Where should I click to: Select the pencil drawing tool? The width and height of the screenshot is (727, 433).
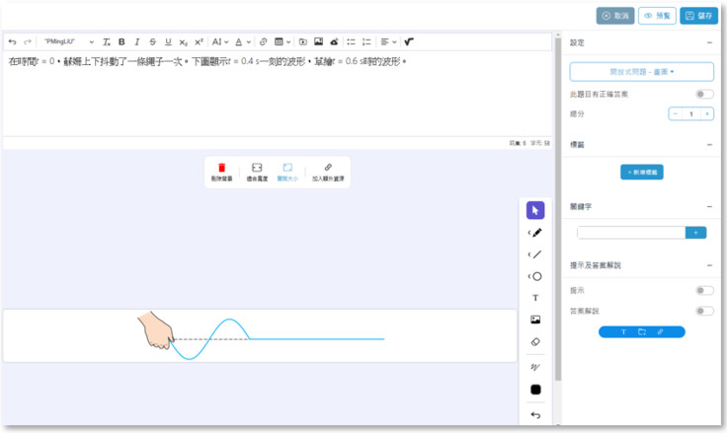[536, 233]
